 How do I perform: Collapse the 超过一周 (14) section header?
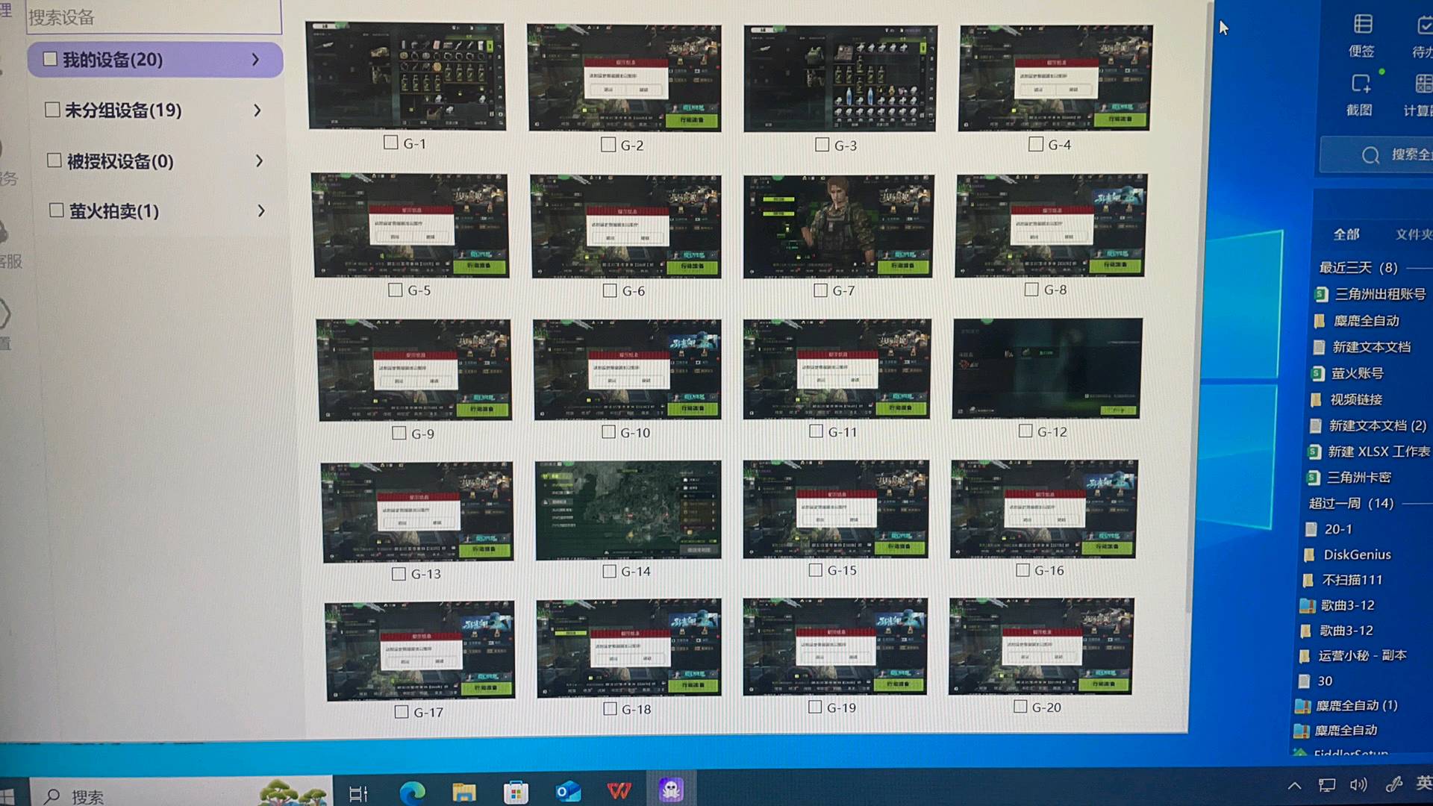point(1351,503)
